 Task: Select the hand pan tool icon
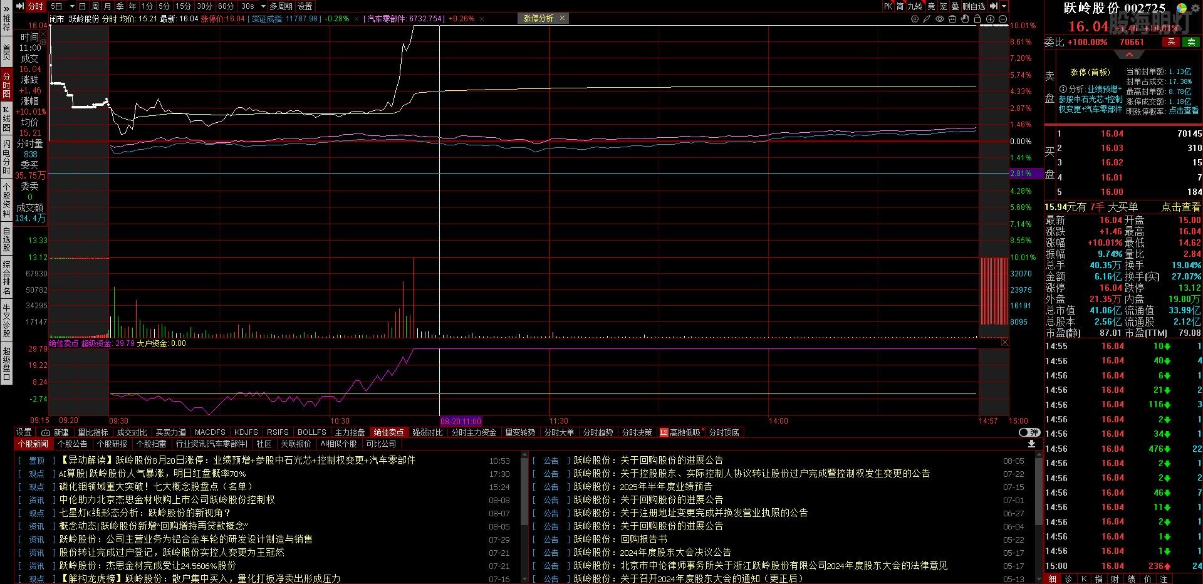[x=965, y=19]
